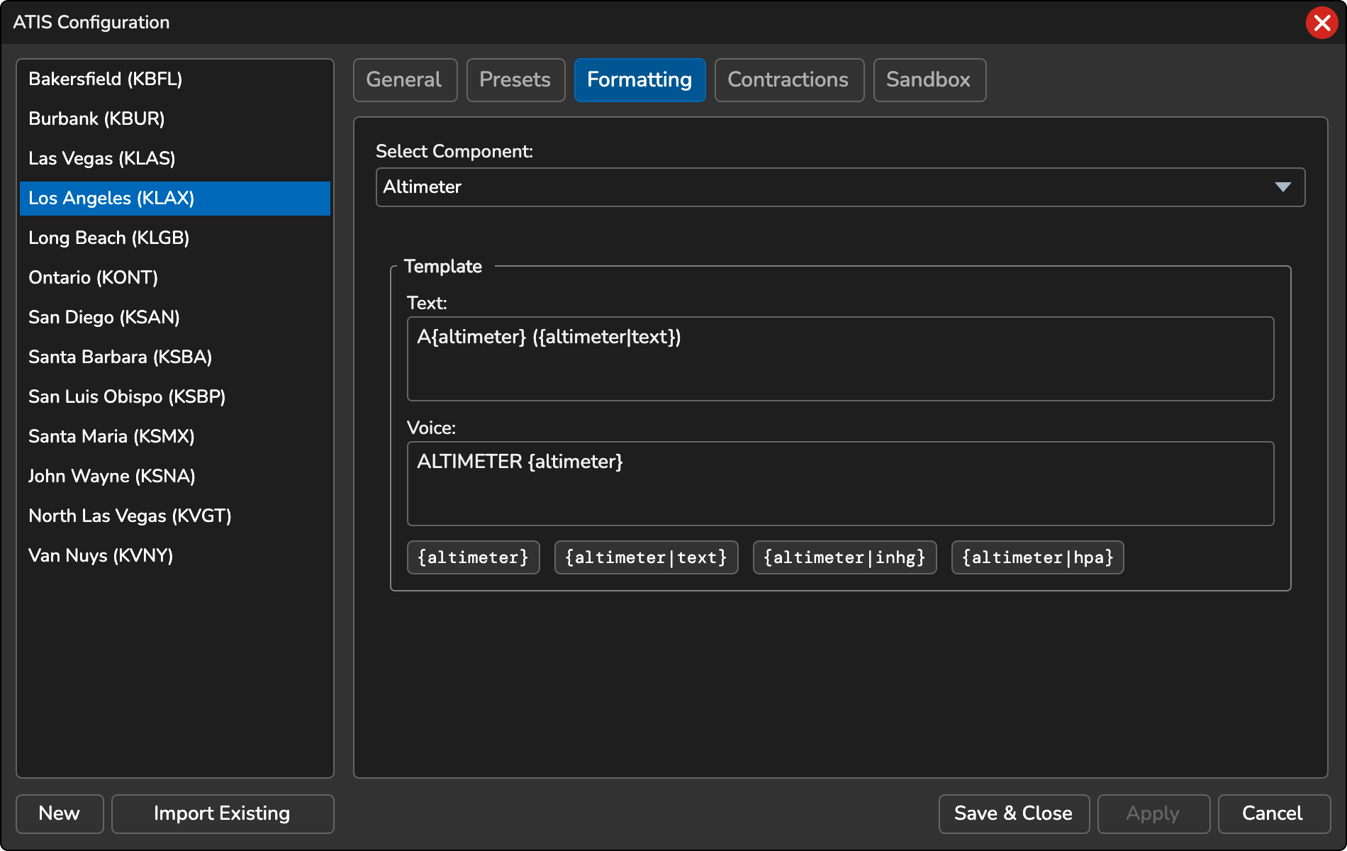Insert the {altimeter|inhg} variable token
The width and height of the screenshot is (1347, 851).
pos(844,557)
